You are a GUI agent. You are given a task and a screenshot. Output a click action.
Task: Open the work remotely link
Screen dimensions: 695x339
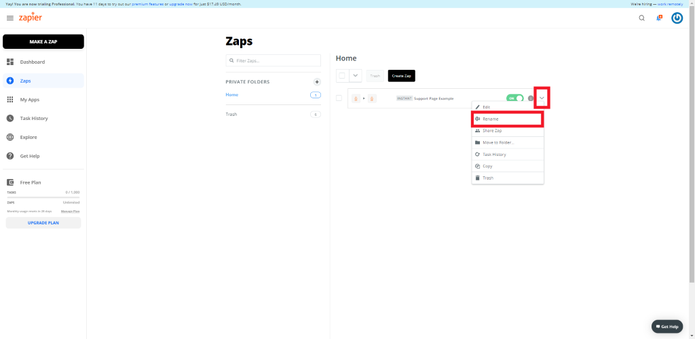[670, 4]
